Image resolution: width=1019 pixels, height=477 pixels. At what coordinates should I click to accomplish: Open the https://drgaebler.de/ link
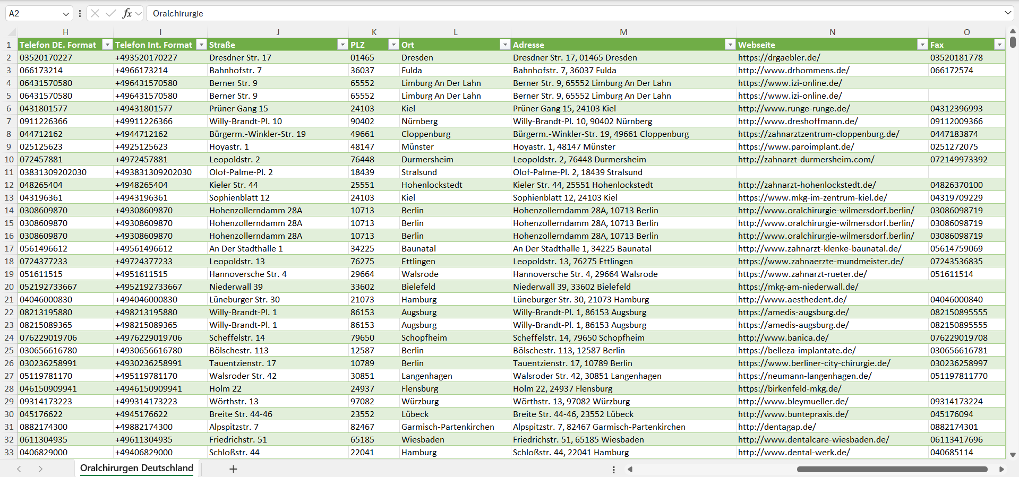click(x=779, y=57)
